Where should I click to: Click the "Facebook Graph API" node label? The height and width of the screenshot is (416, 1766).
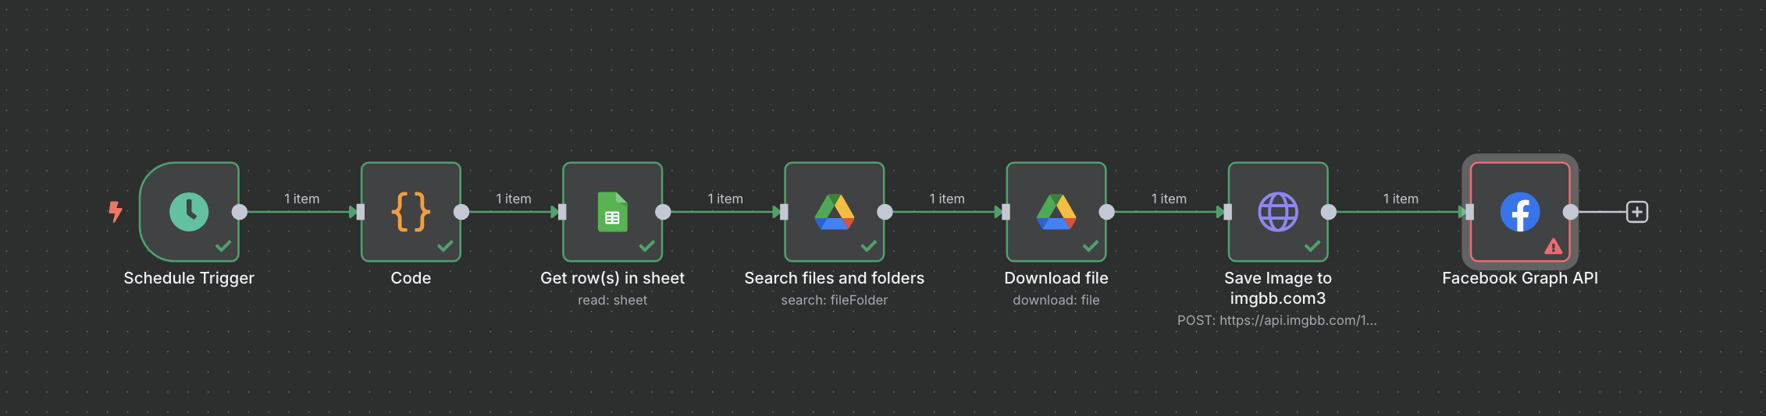click(1519, 278)
